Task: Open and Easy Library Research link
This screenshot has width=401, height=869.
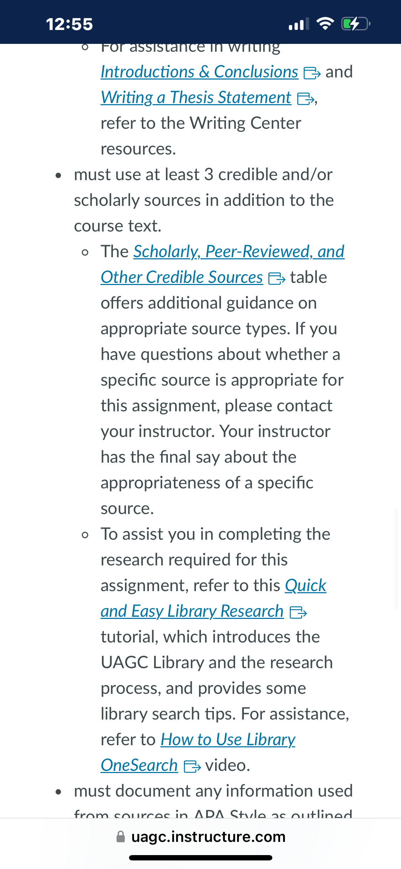Action: point(192,611)
